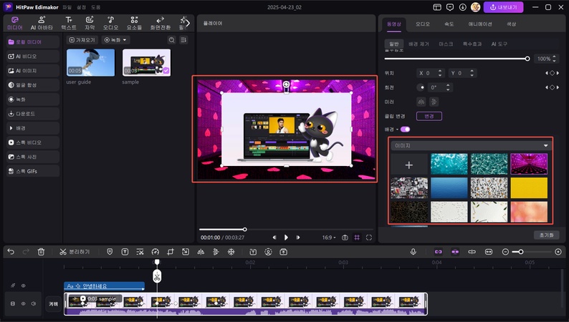This screenshot has width=569, height=322.
Task: Toggle the magnetic snap icon on timeline toolbar
Action: tap(455, 252)
